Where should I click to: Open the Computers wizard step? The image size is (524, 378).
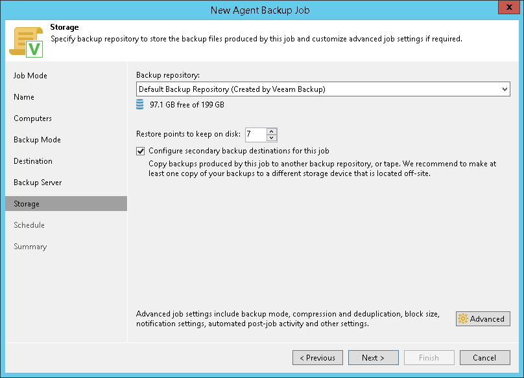32,118
